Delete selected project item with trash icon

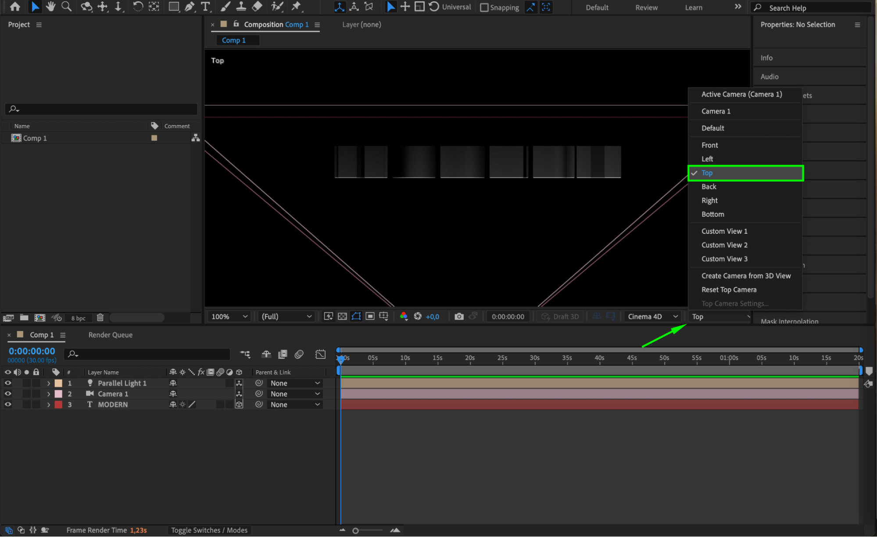pyautogui.click(x=100, y=318)
